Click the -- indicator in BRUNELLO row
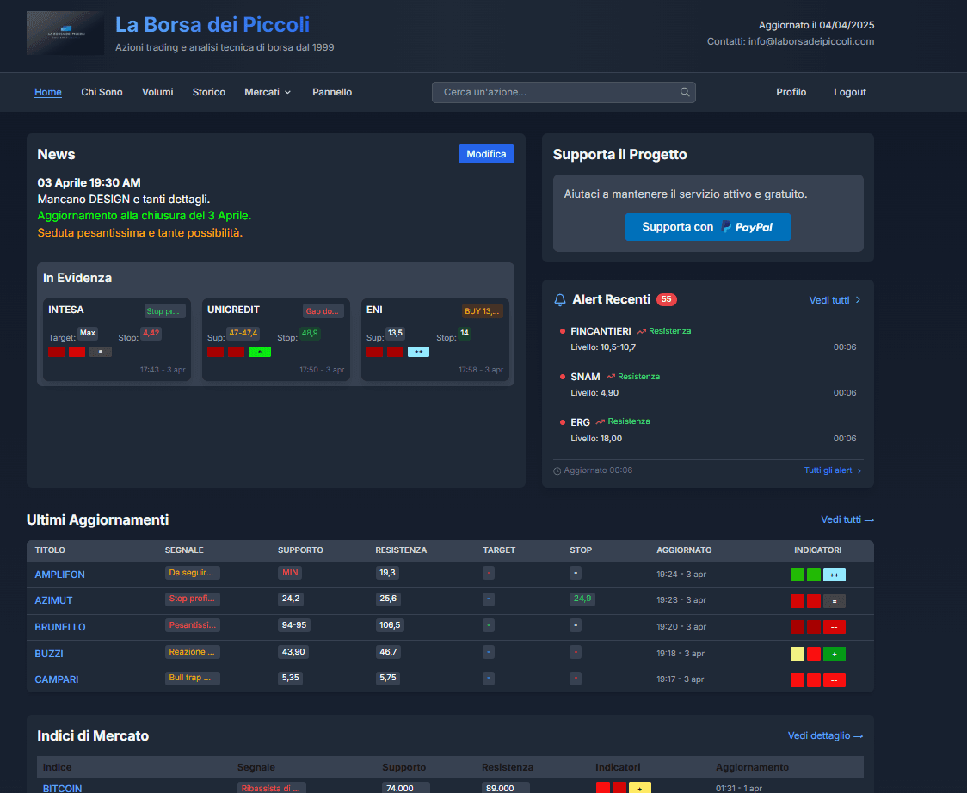 tap(835, 627)
